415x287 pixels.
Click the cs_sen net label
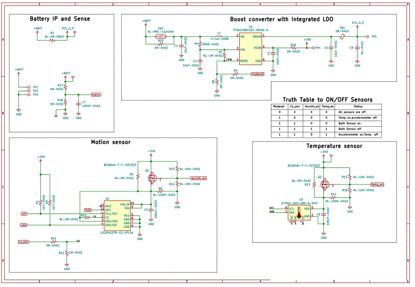[x=24, y=242]
